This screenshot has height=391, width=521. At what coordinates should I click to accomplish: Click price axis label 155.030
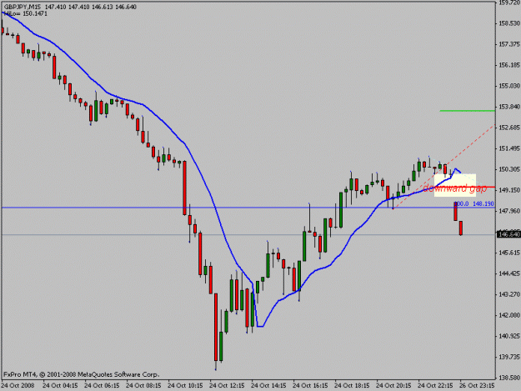[509, 86]
